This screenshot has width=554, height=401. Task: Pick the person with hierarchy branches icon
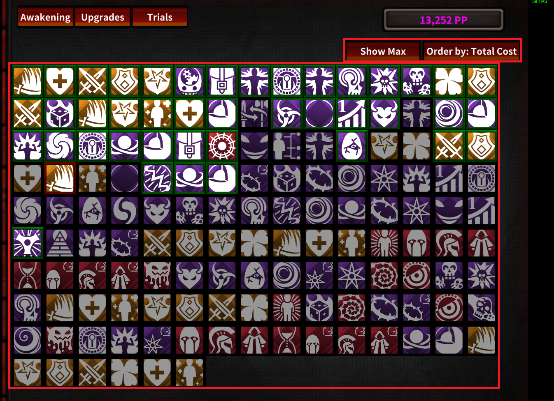point(287,146)
